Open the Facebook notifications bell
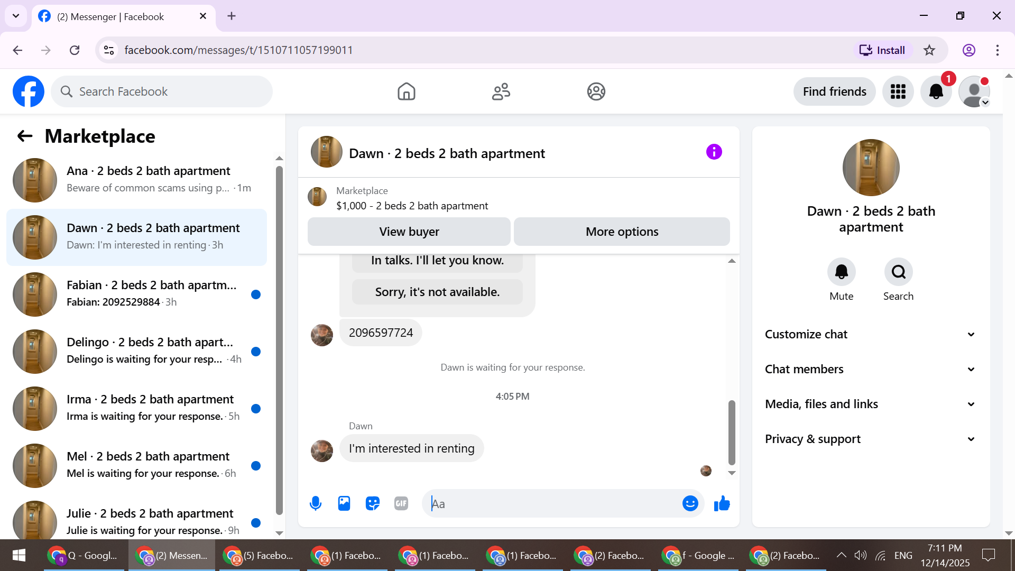1015x571 pixels. (x=936, y=91)
